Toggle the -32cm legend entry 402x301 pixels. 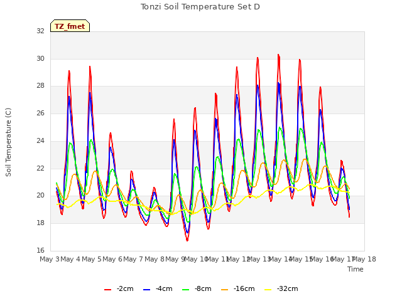pyautogui.click(x=281, y=288)
